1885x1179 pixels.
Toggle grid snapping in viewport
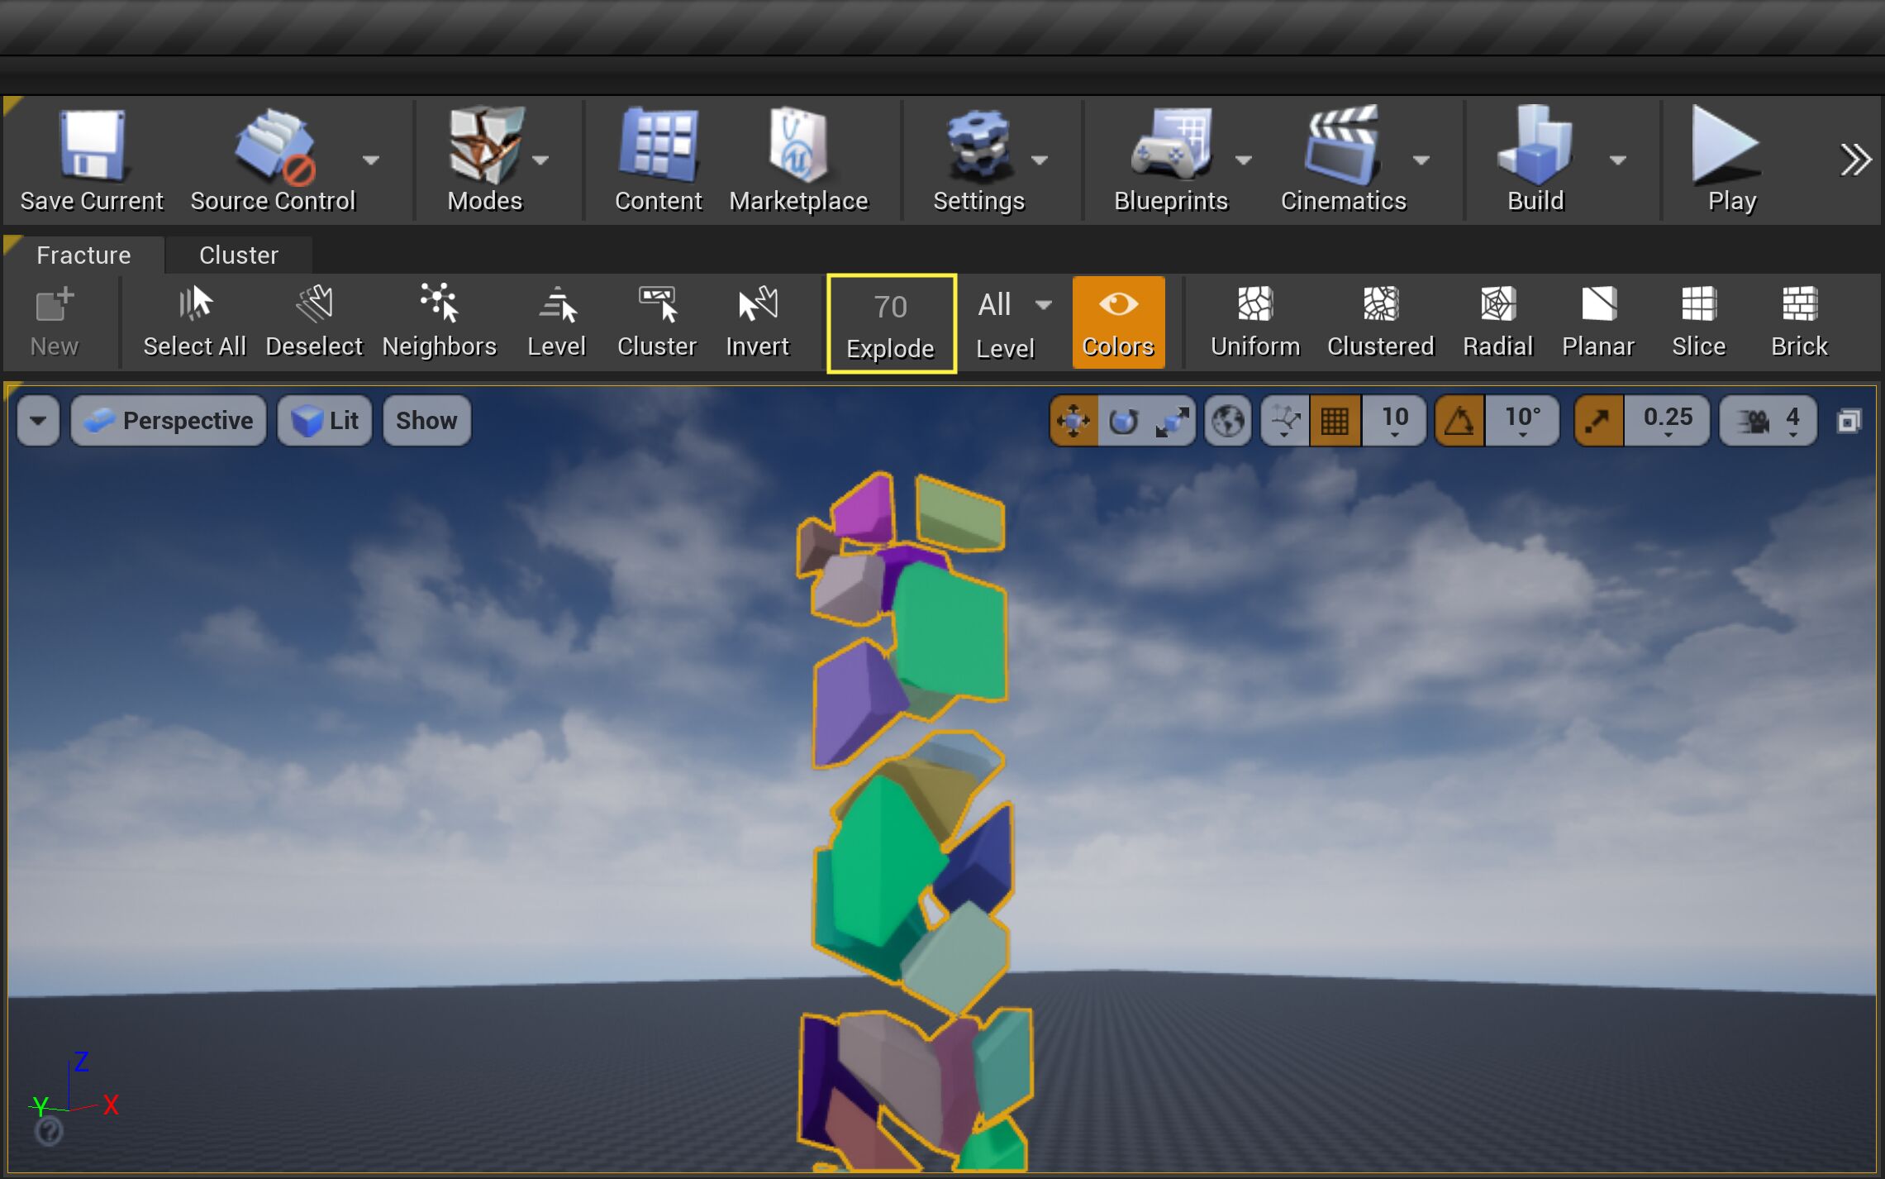click(x=1335, y=420)
